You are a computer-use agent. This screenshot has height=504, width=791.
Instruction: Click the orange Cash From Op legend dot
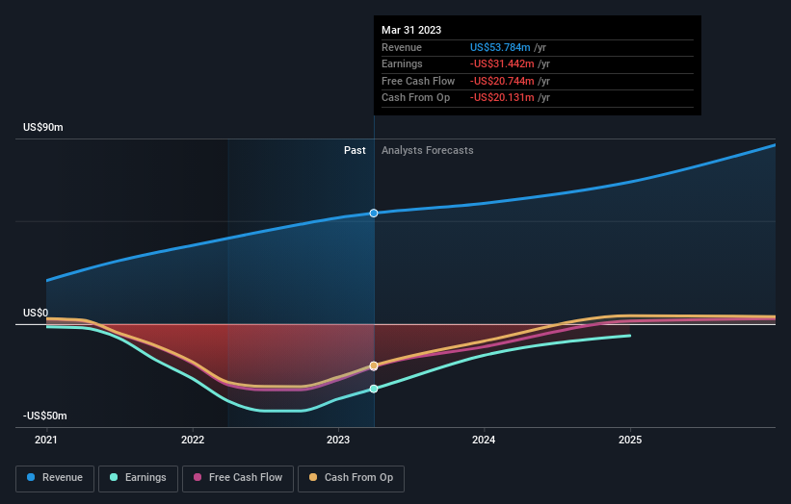[x=313, y=477]
